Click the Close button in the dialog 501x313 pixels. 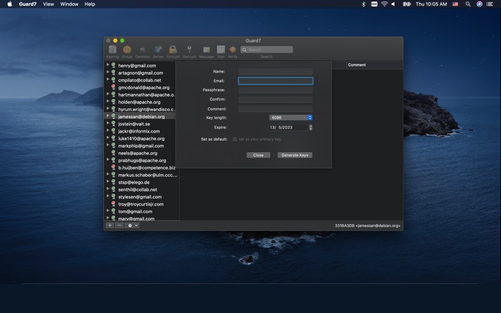point(258,155)
